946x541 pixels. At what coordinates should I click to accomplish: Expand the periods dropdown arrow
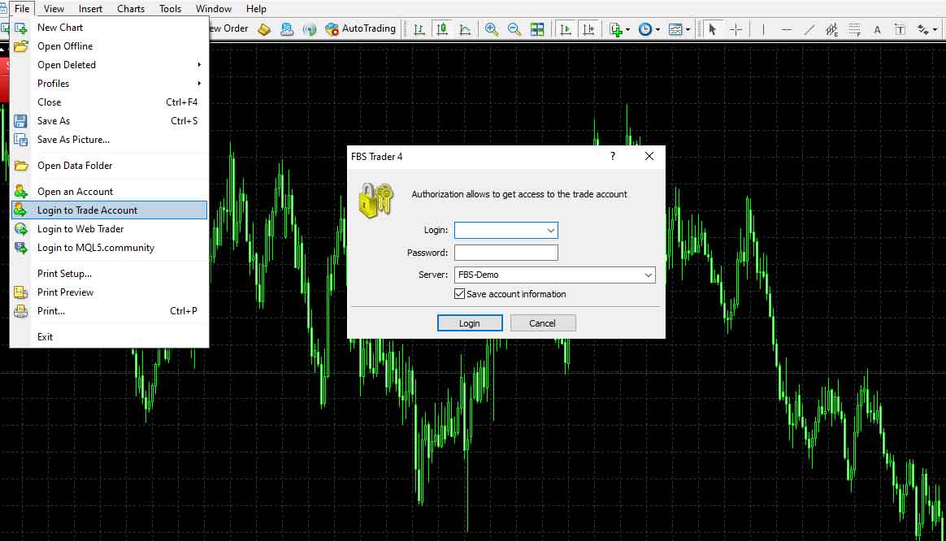point(657,29)
